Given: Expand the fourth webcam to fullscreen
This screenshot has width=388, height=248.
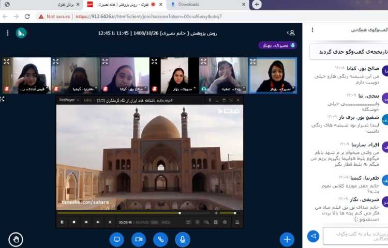Looking at the screenshot, I should coord(154,61).
